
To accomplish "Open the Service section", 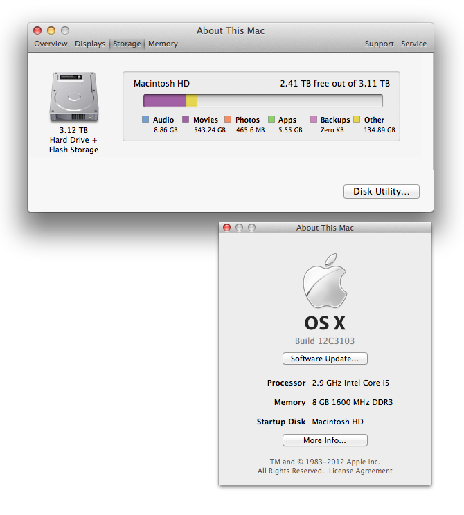I will 413,44.
